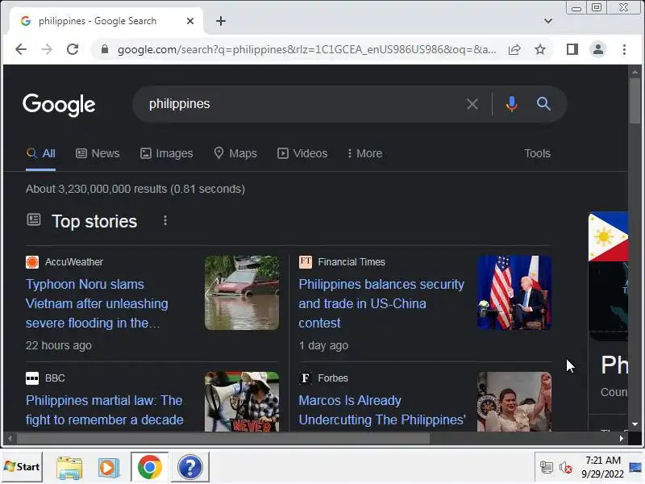Click the show desktop button

(x=636, y=467)
